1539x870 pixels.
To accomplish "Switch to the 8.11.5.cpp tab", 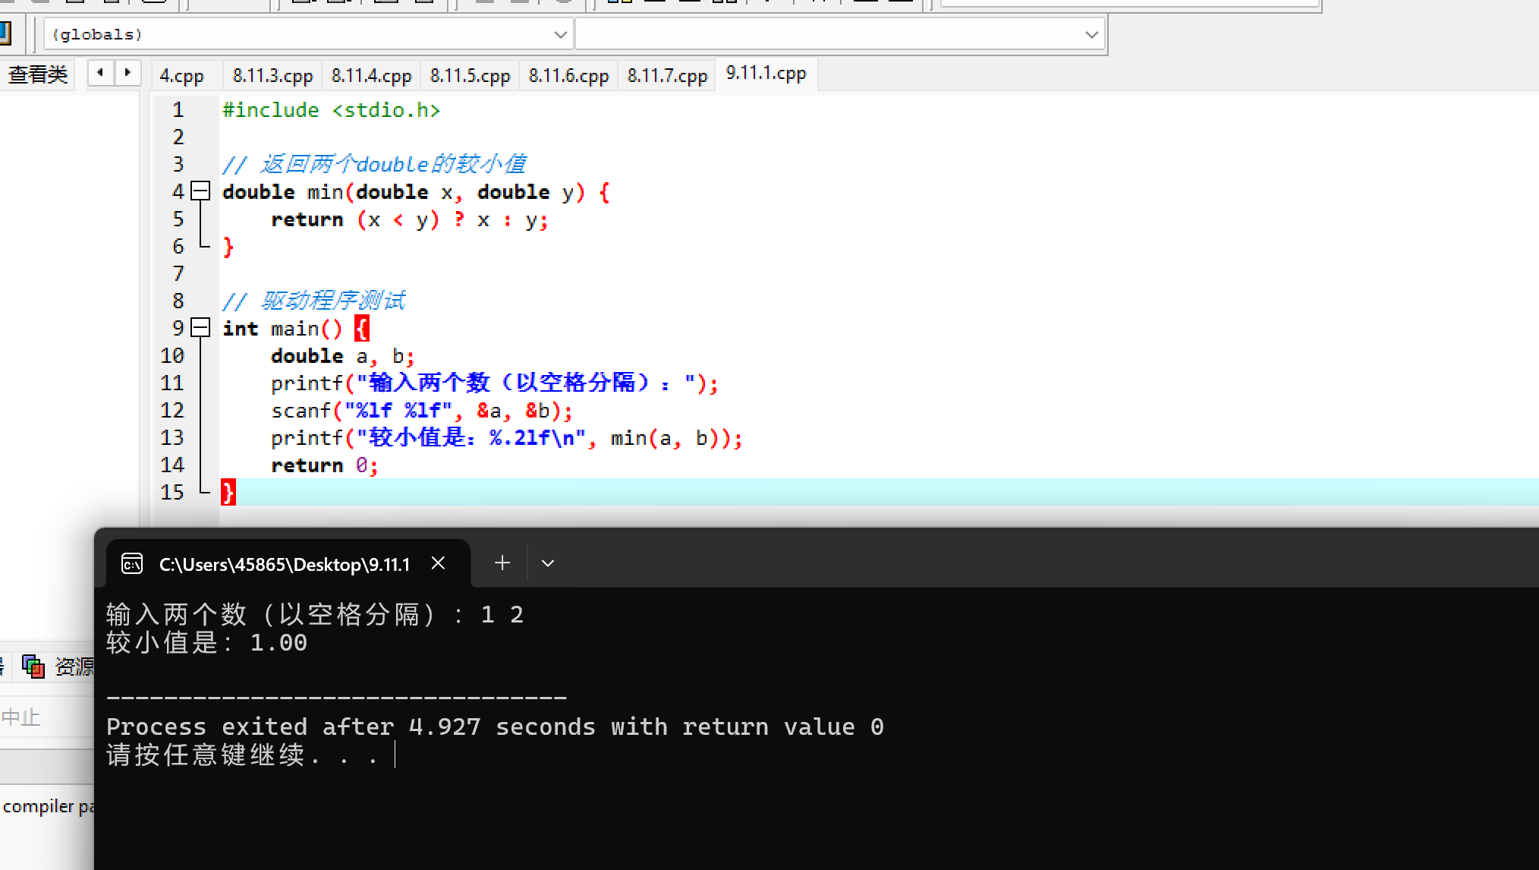I will (470, 76).
